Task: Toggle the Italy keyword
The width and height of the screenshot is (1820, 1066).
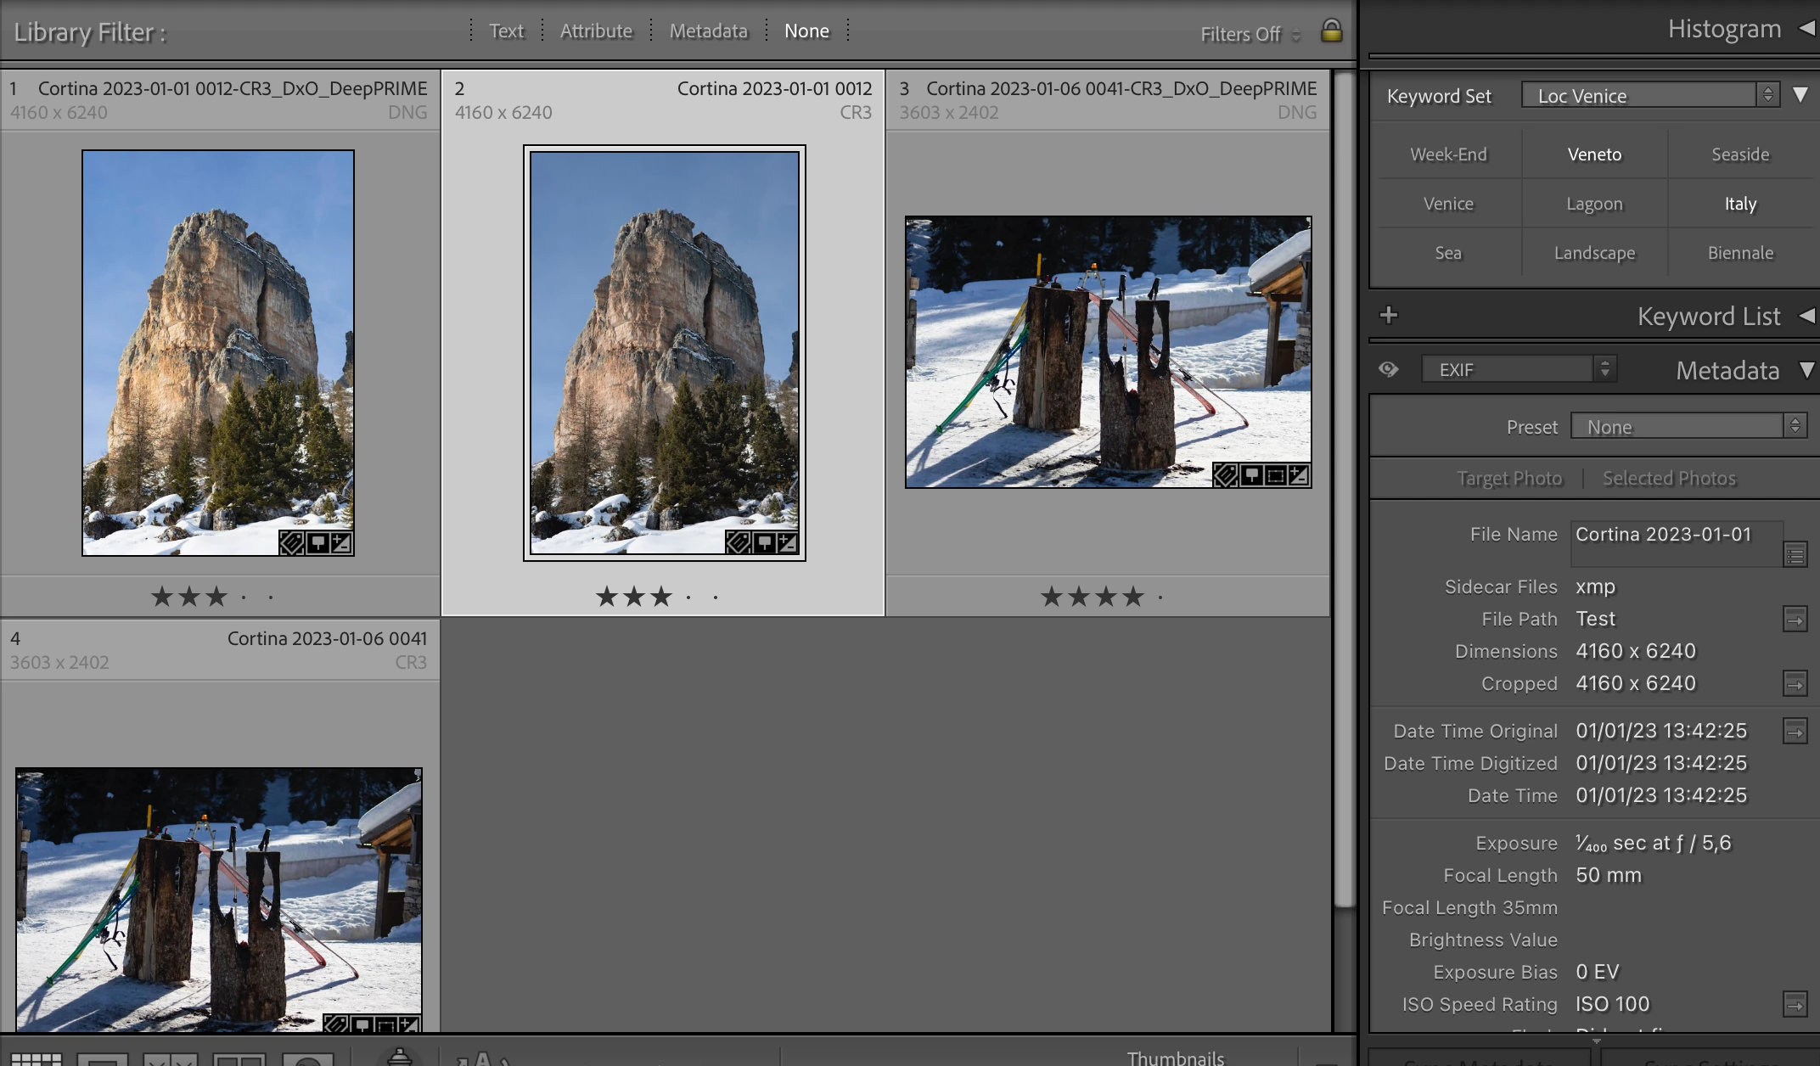Action: (x=1740, y=204)
